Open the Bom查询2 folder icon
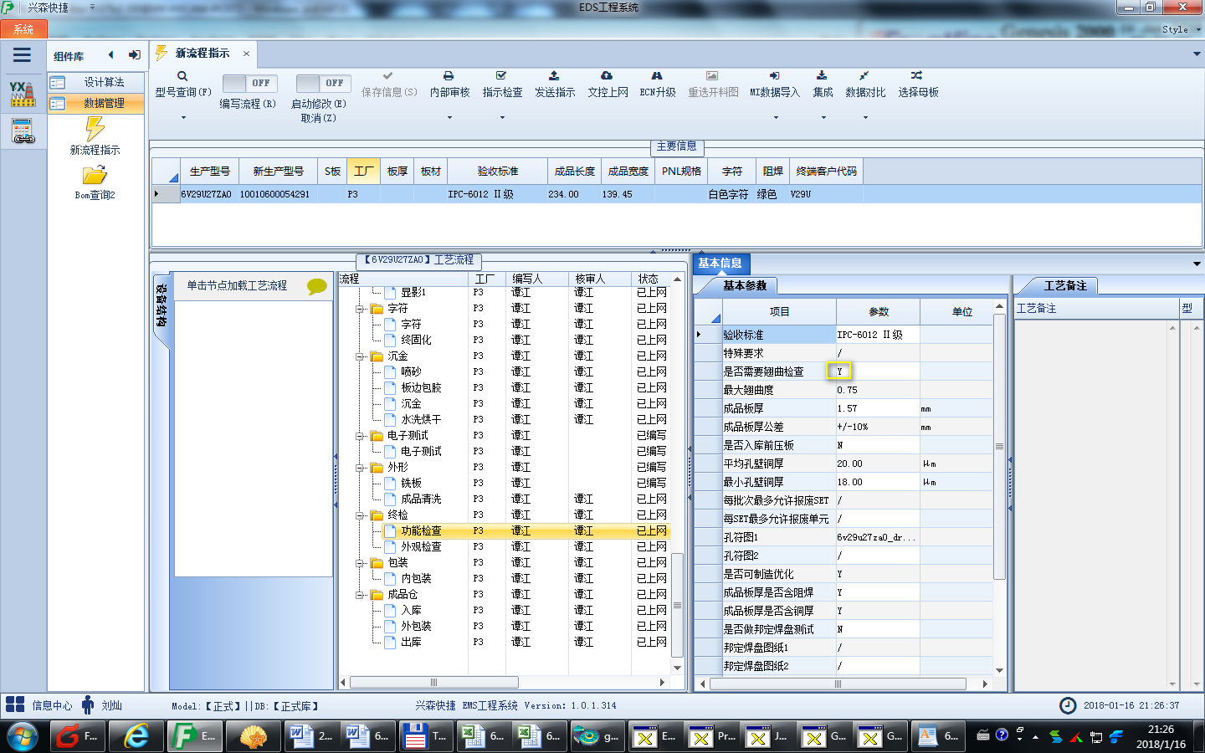This screenshot has height=753, width=1205. click(95, 175)
